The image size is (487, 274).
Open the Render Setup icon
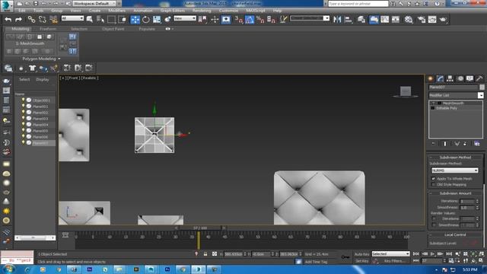tap(421, 19)
